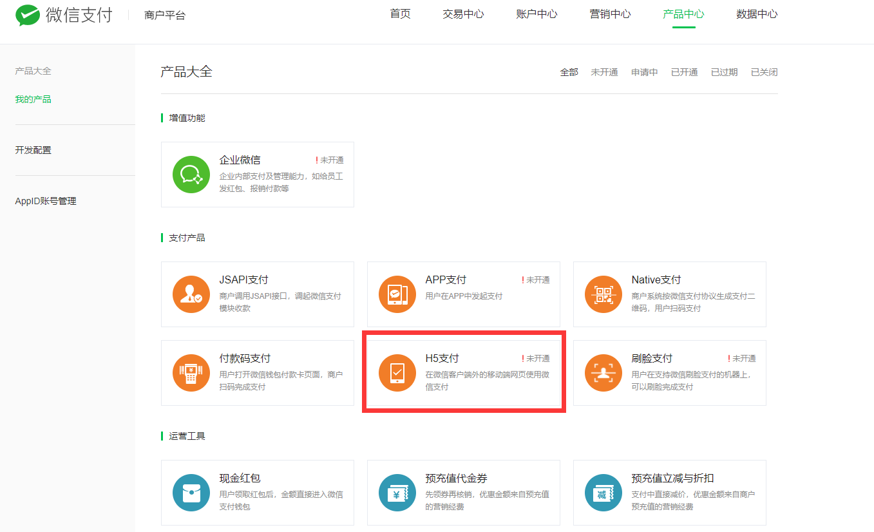Click the WeChat Pay green logo
The width and height of the screenshot is (874, 532).
[x=28, y=15]
